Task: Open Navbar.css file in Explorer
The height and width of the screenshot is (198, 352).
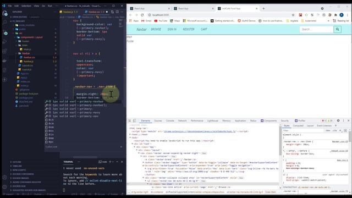Action: pos(29,57)
